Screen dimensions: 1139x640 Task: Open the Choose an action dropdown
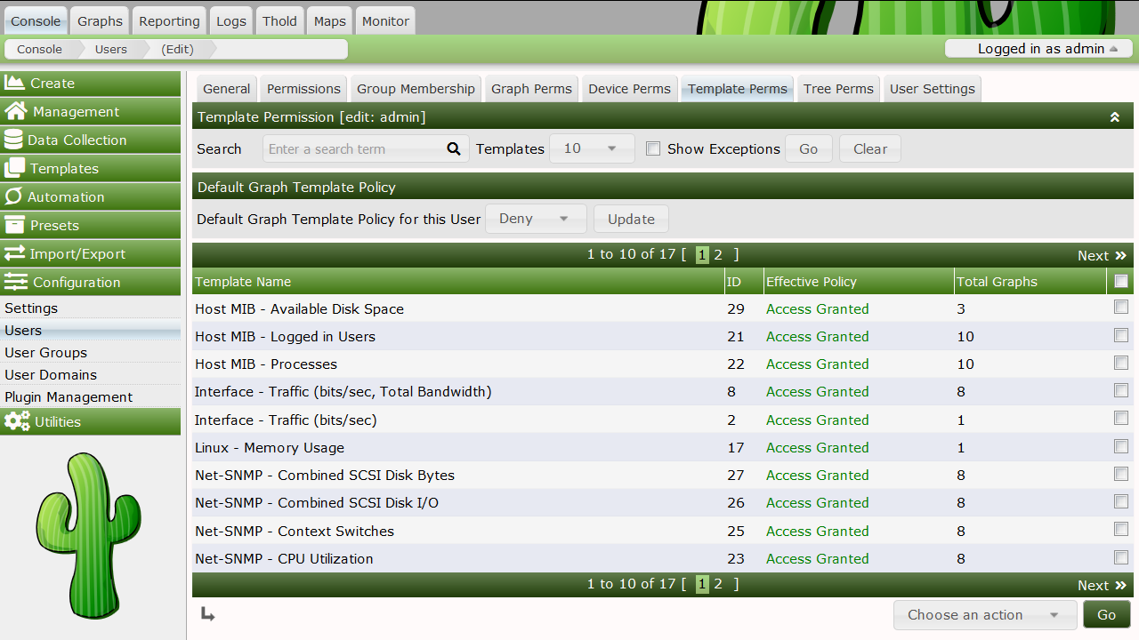pos(984,614)
